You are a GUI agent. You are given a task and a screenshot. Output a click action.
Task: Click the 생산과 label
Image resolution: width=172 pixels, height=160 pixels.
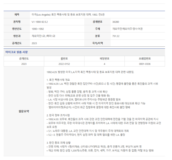coord(17,36)
